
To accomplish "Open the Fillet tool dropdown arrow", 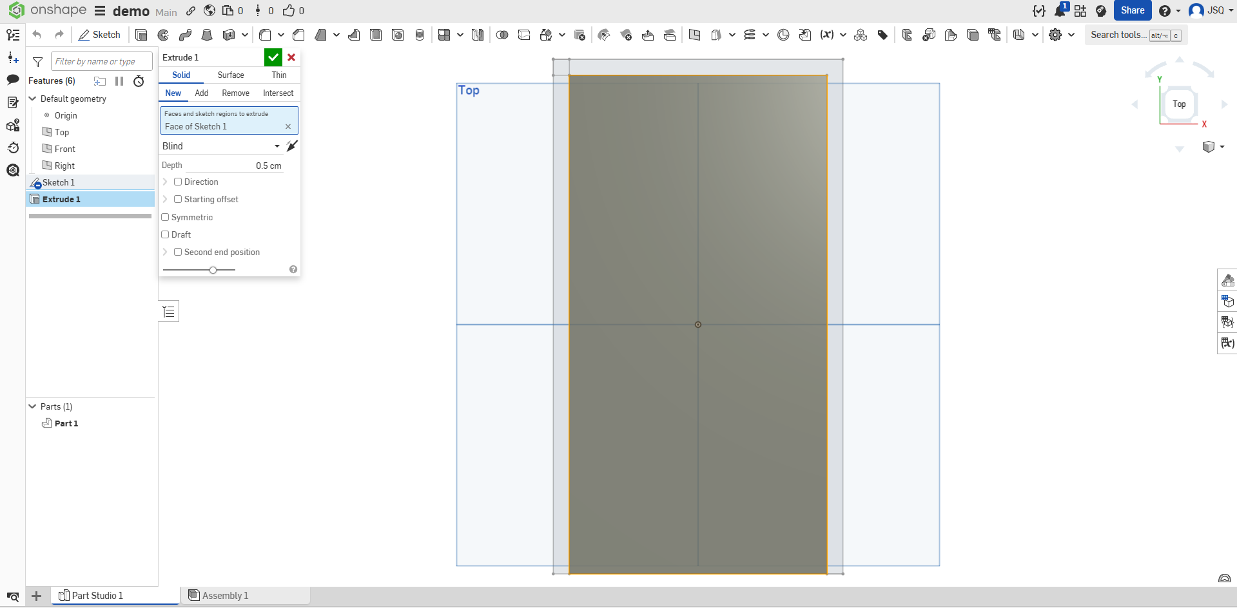I will click(281, 35).
